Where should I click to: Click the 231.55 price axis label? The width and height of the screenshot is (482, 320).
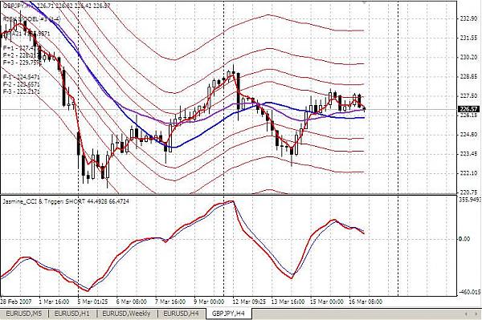[469, 38]
